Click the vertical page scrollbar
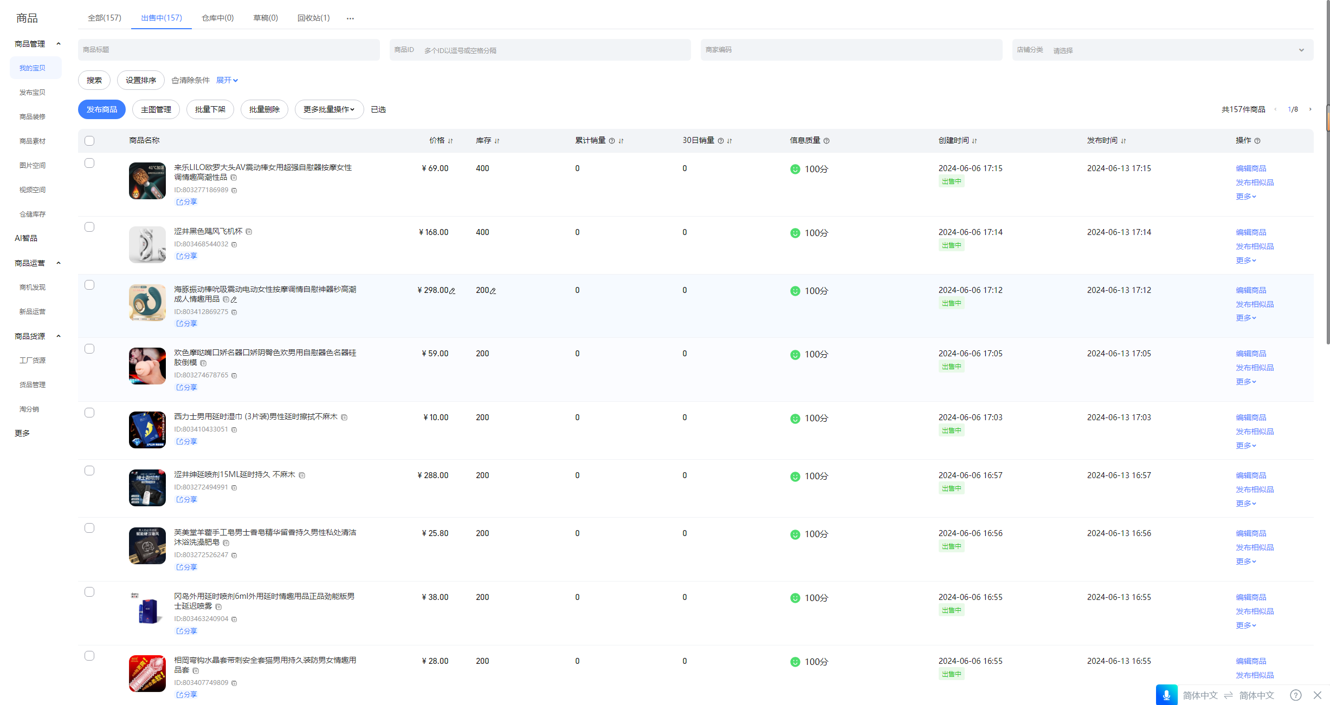Image resolution: width=1330 pixels, height=705 pixels. [1328, 173]
